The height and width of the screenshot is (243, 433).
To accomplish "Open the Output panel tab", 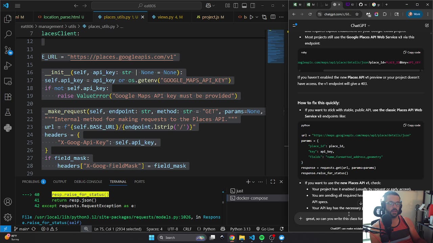I will coord(60,182).
